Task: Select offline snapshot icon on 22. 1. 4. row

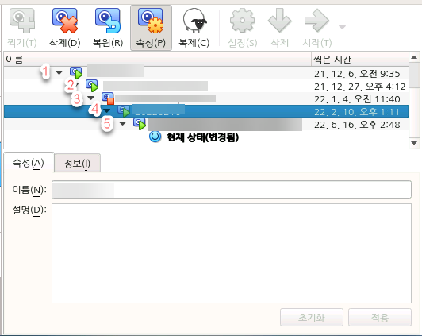Action: point(108,98)
